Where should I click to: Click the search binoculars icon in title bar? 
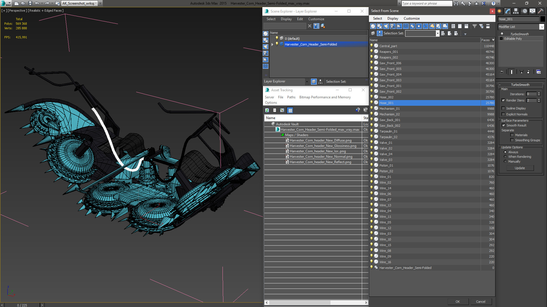[x=456, y=3]
